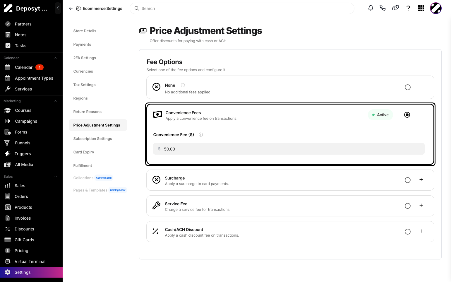Select the Cash/ACH Discount radio button

[x=407, y=232]
